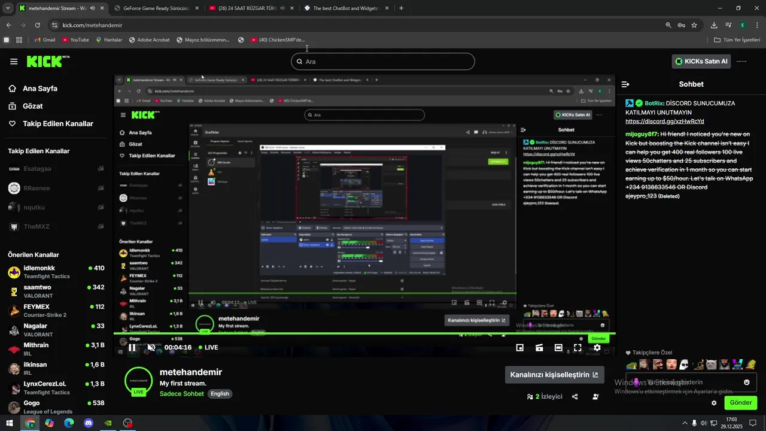Open Adobe Acrobat bookmark

149,40
